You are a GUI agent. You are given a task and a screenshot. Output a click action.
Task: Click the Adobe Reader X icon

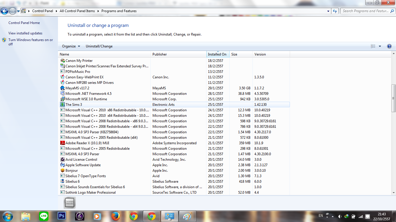(x=62, y=143)
